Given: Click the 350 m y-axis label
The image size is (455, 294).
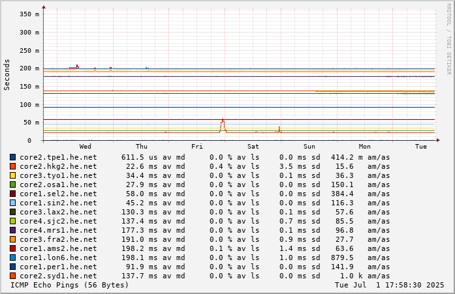Looking at the screenshot, I should 29,14.
